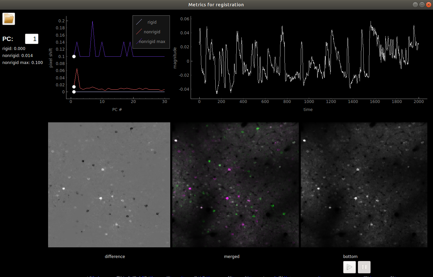Select the rigid legend line sample
The width and height of the screenshot is (433, 277).
pyautogui.click(x=139, y=22)
